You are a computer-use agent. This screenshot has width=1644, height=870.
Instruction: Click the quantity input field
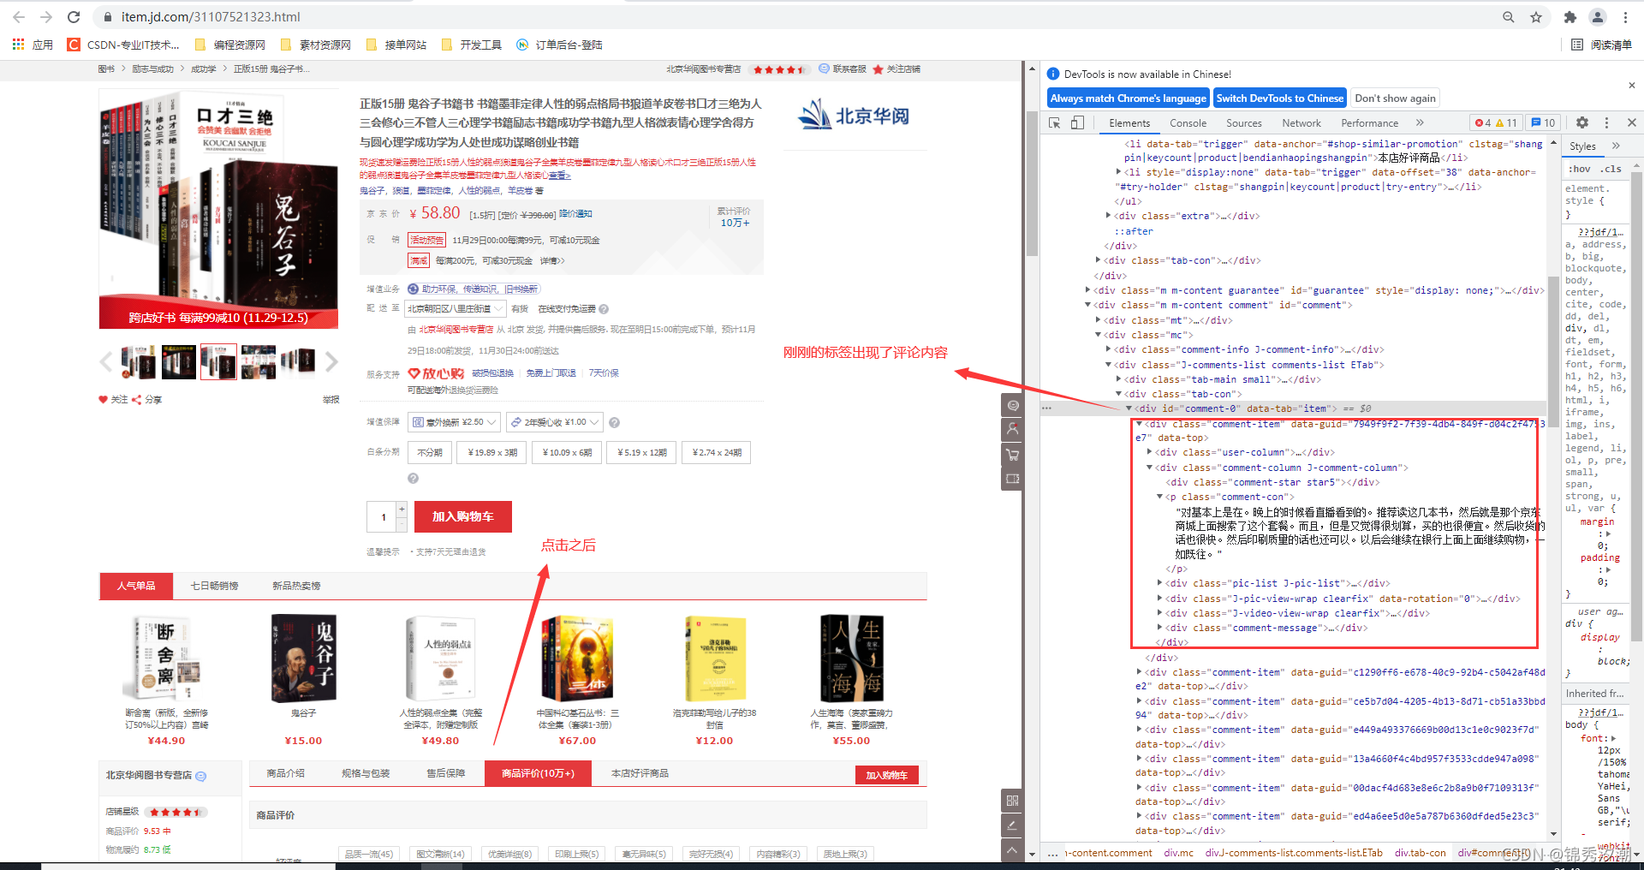(382, 516)
